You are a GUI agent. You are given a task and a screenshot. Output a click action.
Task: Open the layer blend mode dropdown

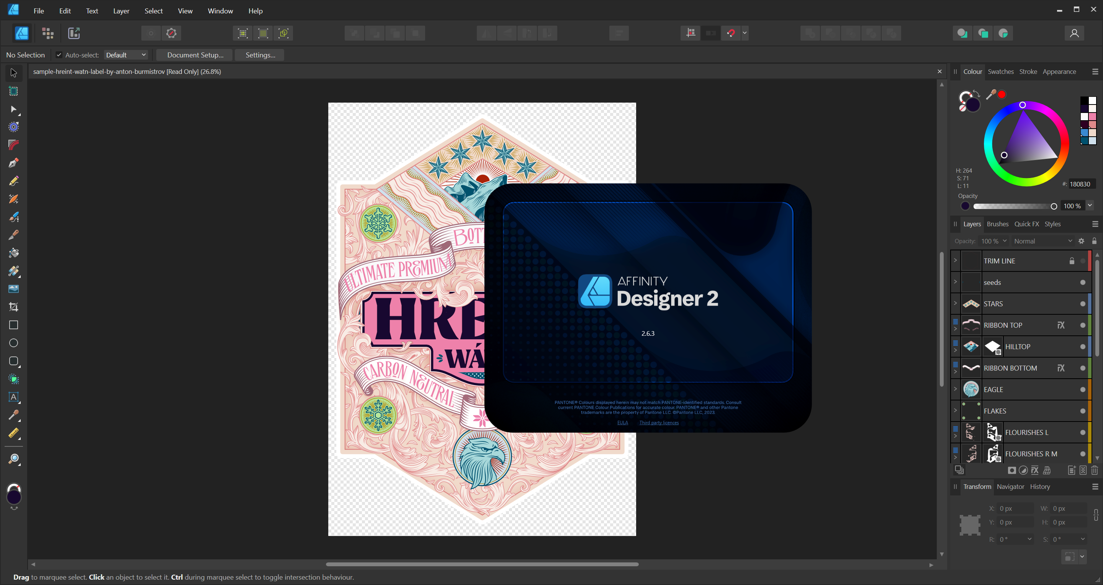pyautogui.click(x=1042, y=241)
